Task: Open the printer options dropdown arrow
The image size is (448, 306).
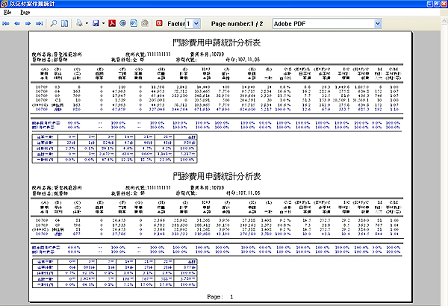Action: (86, 24)
